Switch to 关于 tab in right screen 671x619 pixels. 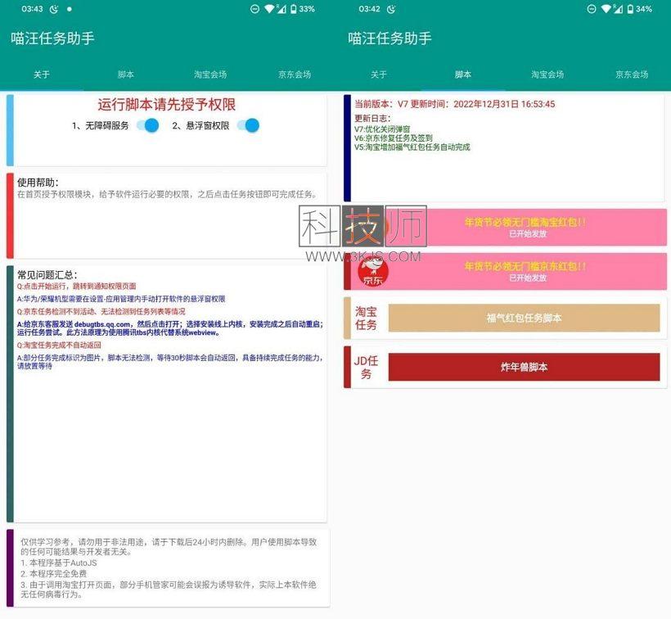coord(379,75)
